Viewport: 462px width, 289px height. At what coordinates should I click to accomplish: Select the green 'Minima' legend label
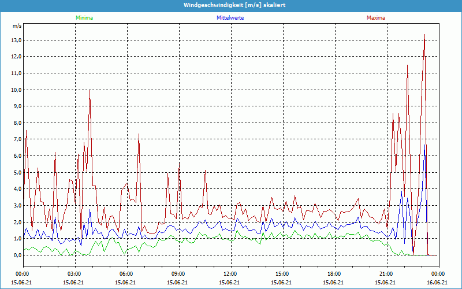pyautogui.click(x=84, y=18)
